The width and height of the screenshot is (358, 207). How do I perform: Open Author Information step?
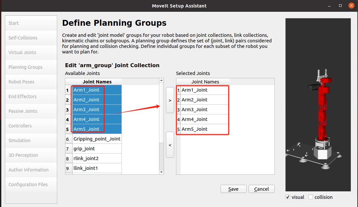click(31, 170)
